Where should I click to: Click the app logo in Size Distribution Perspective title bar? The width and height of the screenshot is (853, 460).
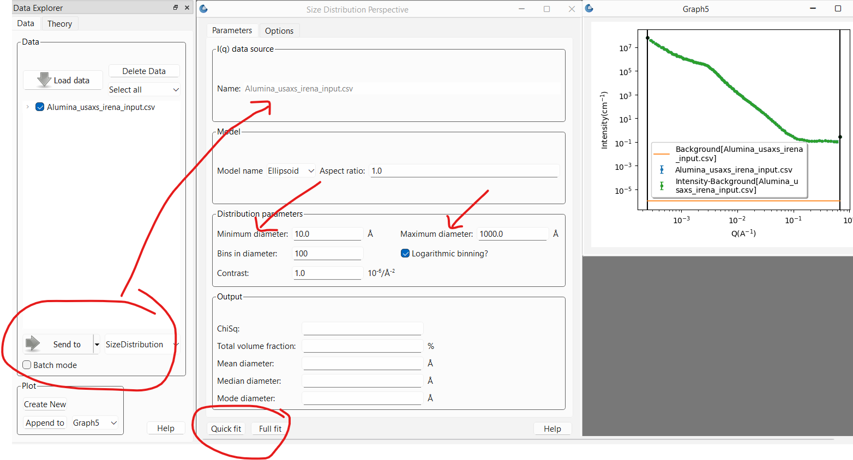203,9
